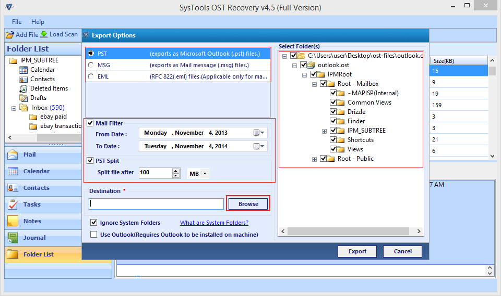Select the EML export radio button
Viewport: 501px width, 296px height.
click(91, 76)
